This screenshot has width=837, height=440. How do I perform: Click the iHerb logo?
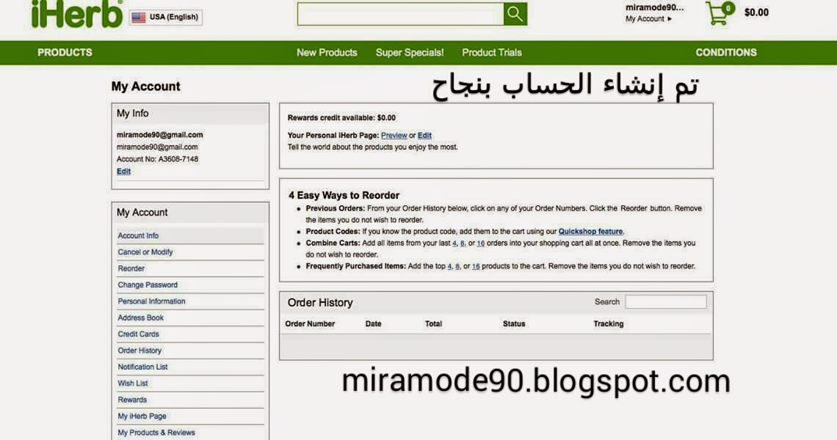pos(77,13)
